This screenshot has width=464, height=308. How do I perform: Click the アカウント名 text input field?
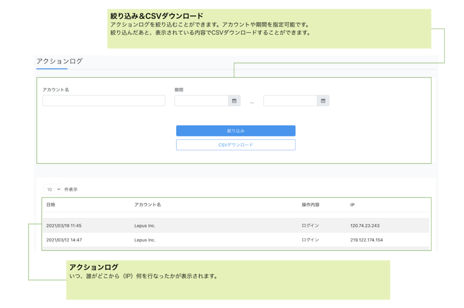point(104,101)
